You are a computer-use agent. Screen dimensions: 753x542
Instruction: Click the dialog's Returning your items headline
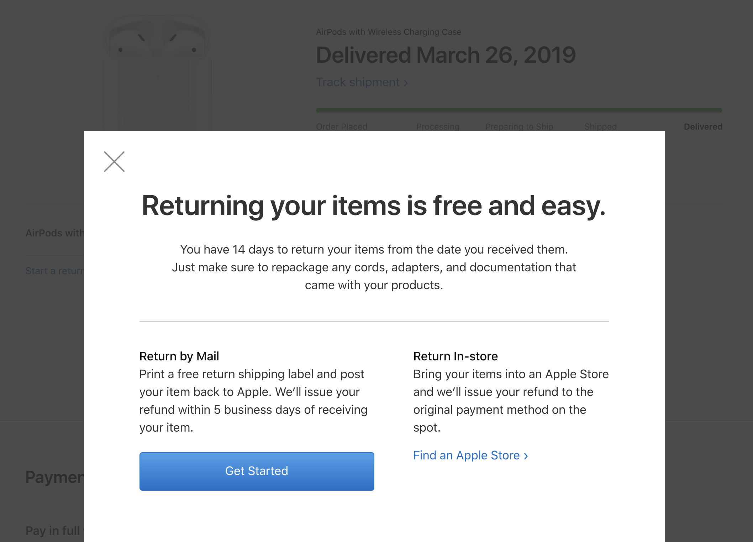tap(374, 206)
